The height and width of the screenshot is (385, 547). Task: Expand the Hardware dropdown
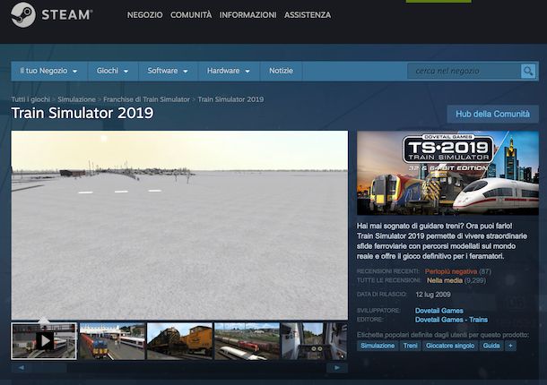coord(229,71)
